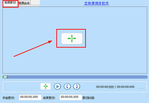Focus the 开始剪切 time field
The width and height of the screenshot is (149, 103).
pos(30,97)
